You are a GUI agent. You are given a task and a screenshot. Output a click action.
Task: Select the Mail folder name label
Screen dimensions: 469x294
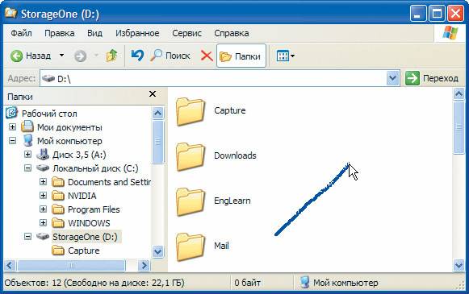221,246
